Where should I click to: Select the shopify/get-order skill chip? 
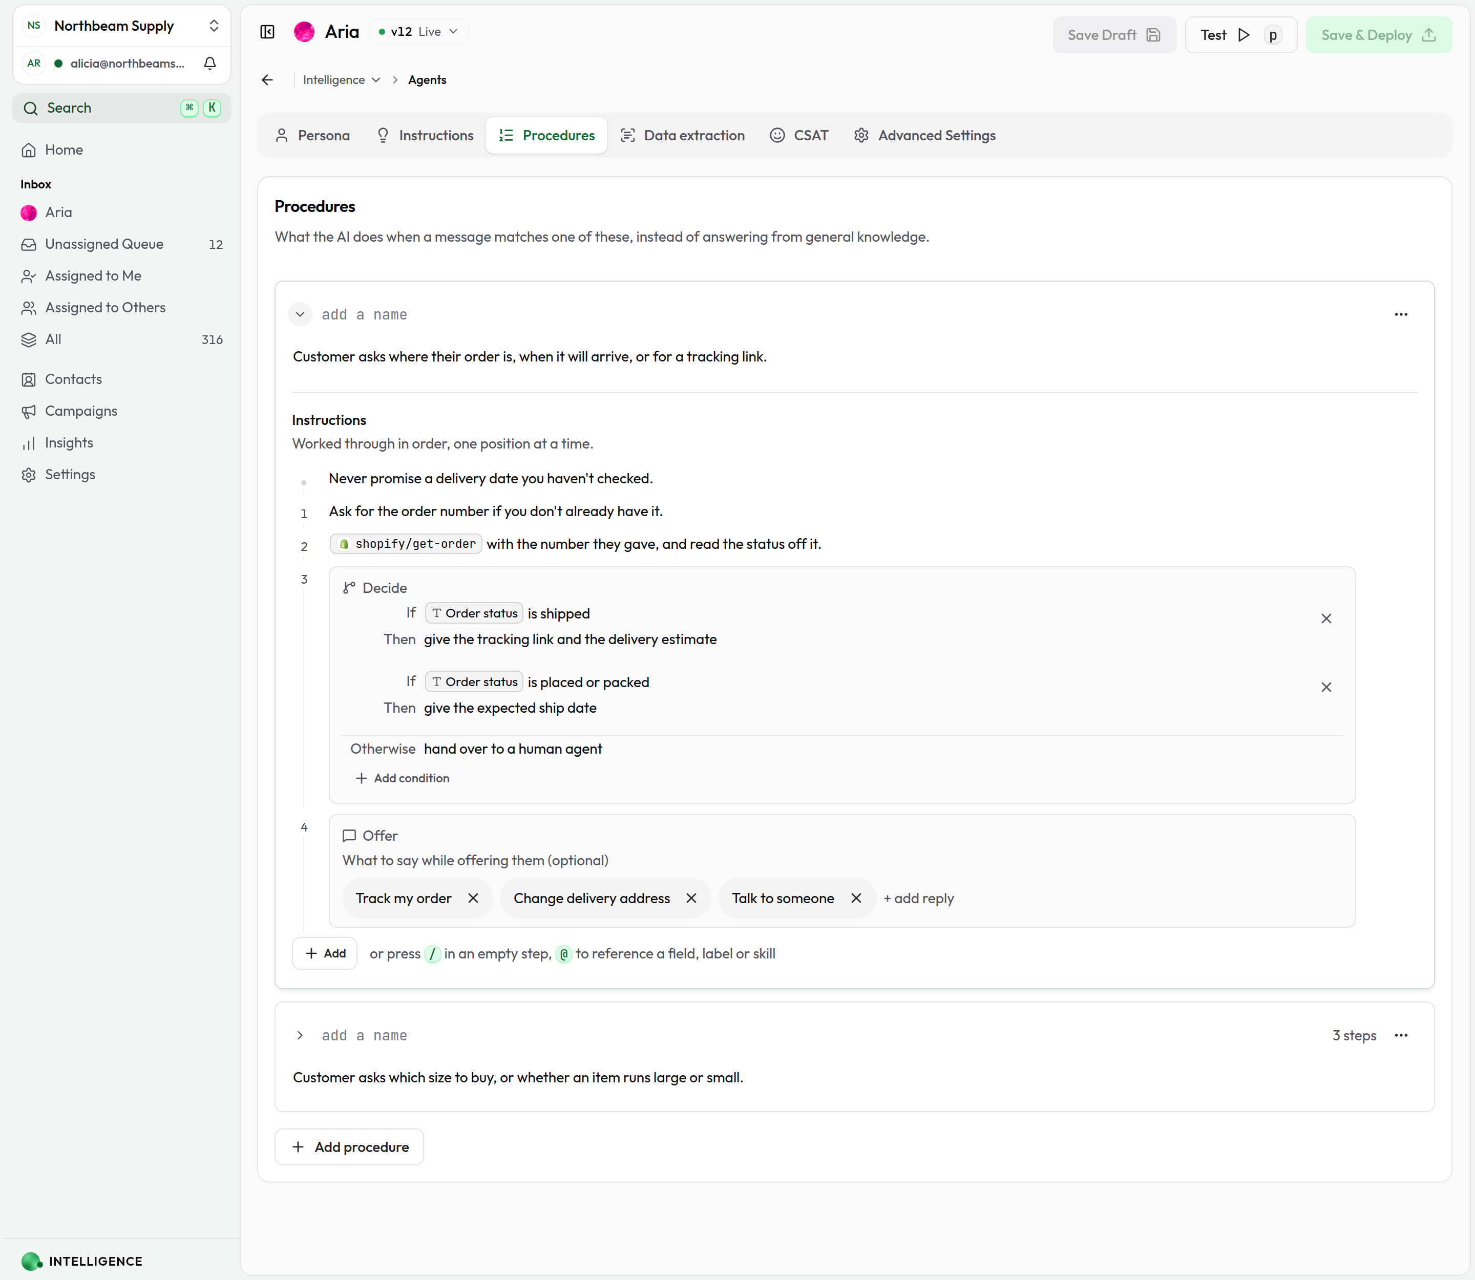click(406, 544)
